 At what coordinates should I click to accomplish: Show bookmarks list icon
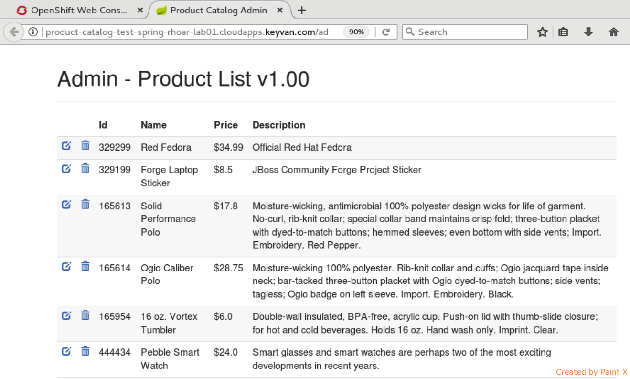click(x=563, y=32)
